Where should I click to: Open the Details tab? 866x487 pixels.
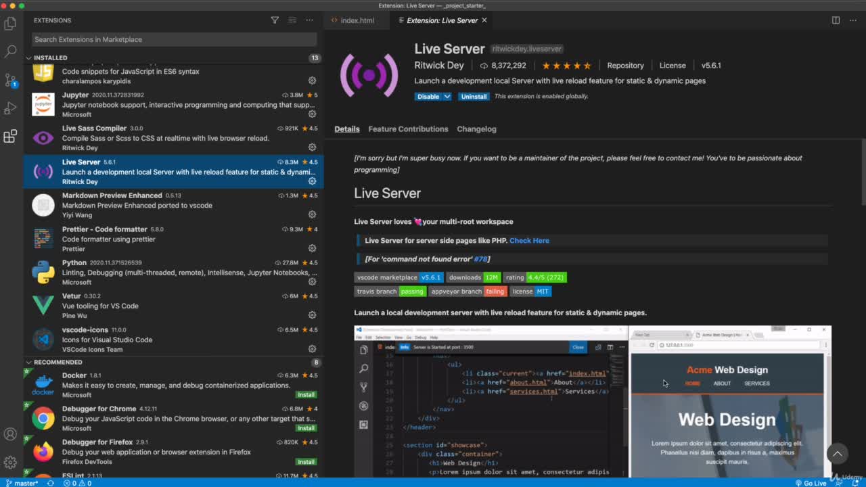pyautogui.click(x=347, y=129)
